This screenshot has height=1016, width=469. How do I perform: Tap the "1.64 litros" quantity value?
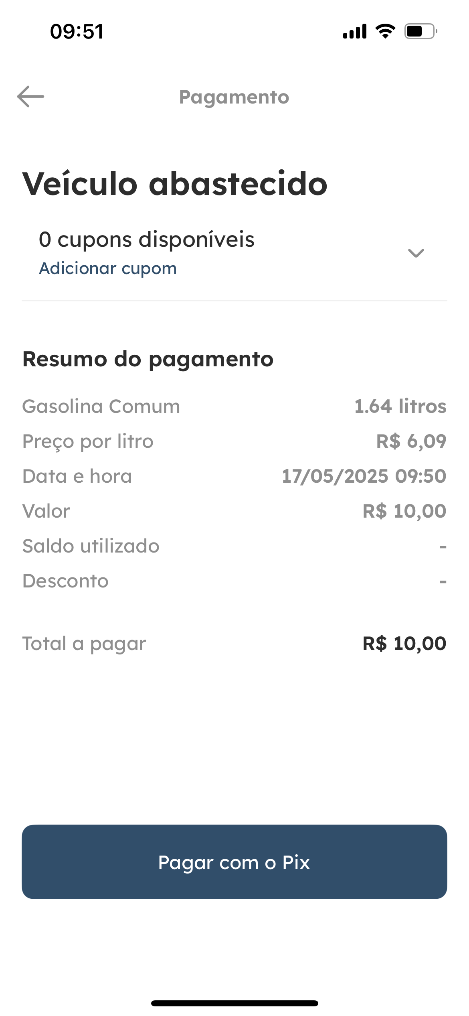[x=400, y=406]
